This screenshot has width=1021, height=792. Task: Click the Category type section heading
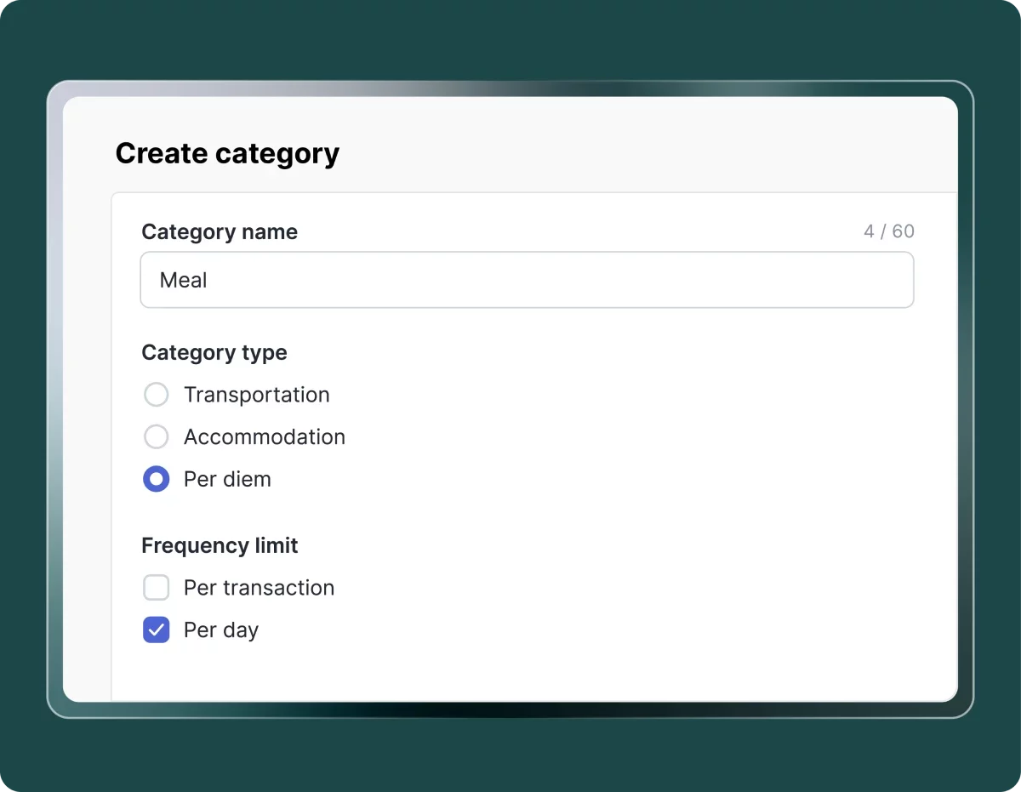pos(214,353)
